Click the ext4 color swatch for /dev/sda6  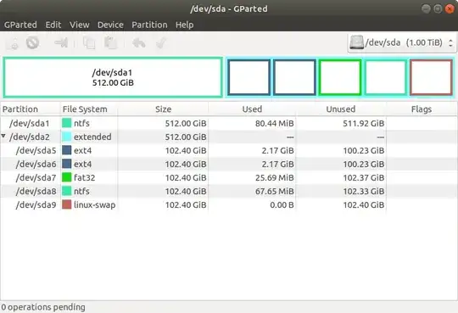coord(67,164)
